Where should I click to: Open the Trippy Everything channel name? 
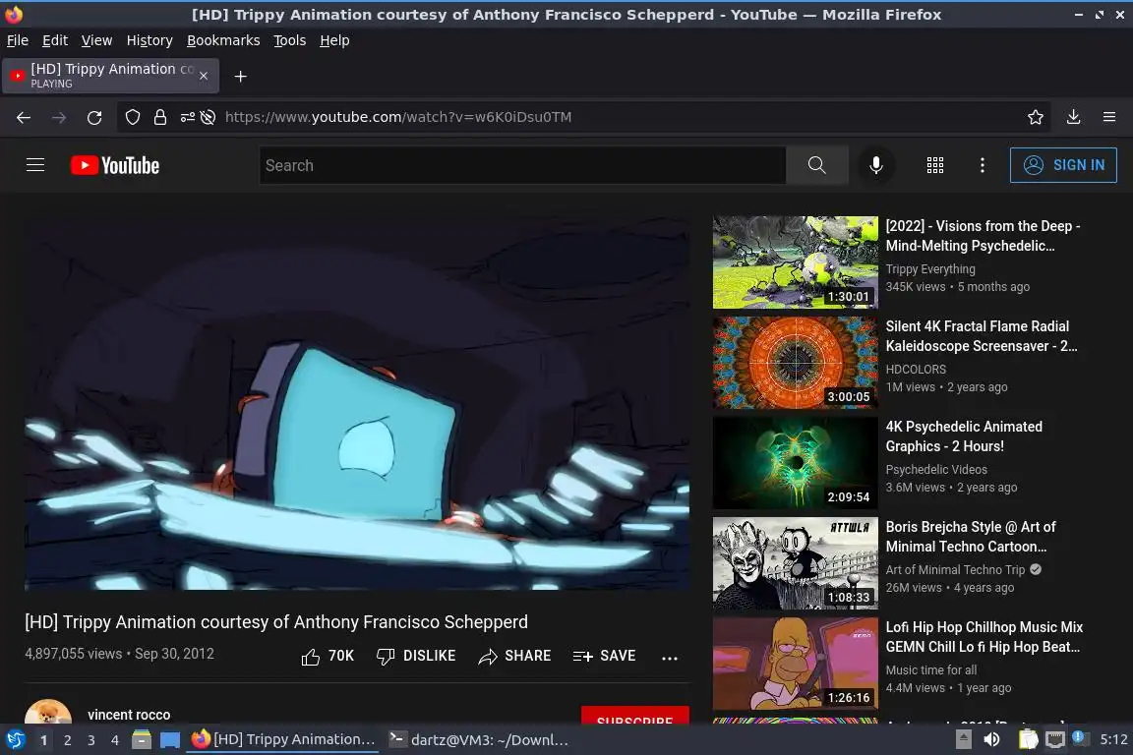tap(930, 268)
